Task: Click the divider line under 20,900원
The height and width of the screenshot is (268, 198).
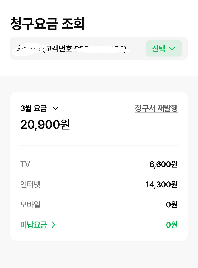Action: click(x=99, y=146)
